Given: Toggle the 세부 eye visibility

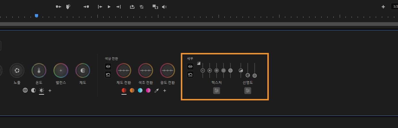Looking at the screenshot, I should pos(190,66).
